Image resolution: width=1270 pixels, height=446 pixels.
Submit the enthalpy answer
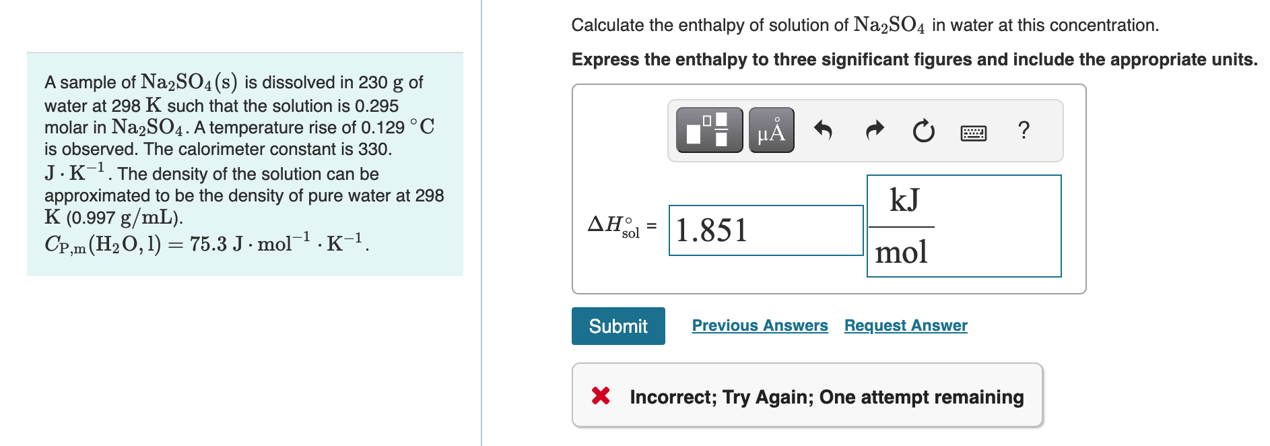click(x=617, y=325)
